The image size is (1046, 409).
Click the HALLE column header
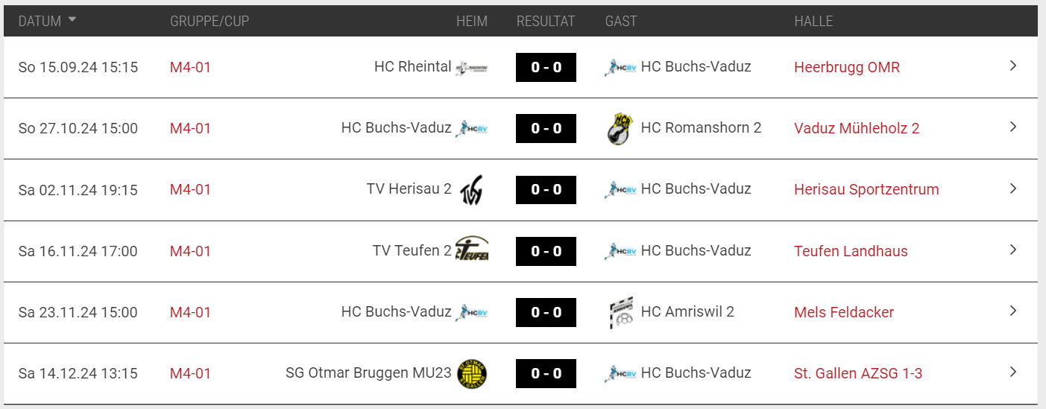[813, 22]
